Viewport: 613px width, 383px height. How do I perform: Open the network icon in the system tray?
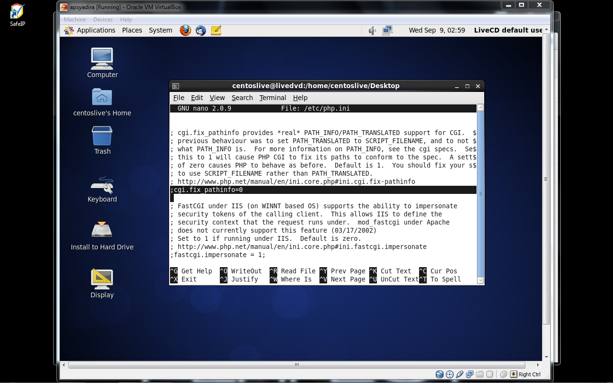click(387, 30)
